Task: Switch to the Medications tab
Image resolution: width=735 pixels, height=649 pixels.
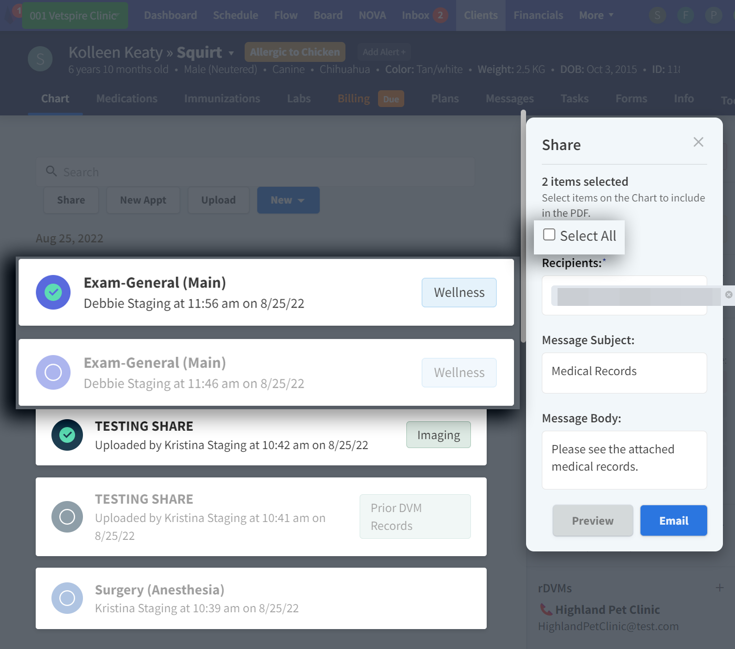Action: coord(127,99)
